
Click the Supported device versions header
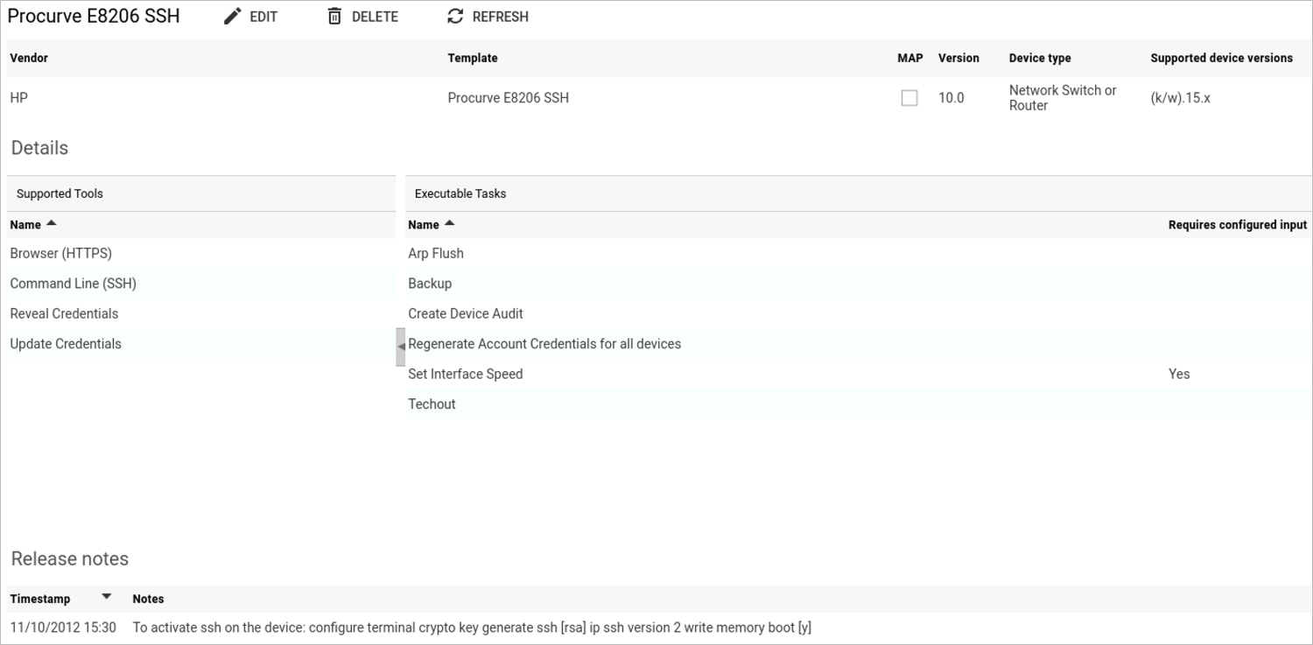pos(1221,58)
